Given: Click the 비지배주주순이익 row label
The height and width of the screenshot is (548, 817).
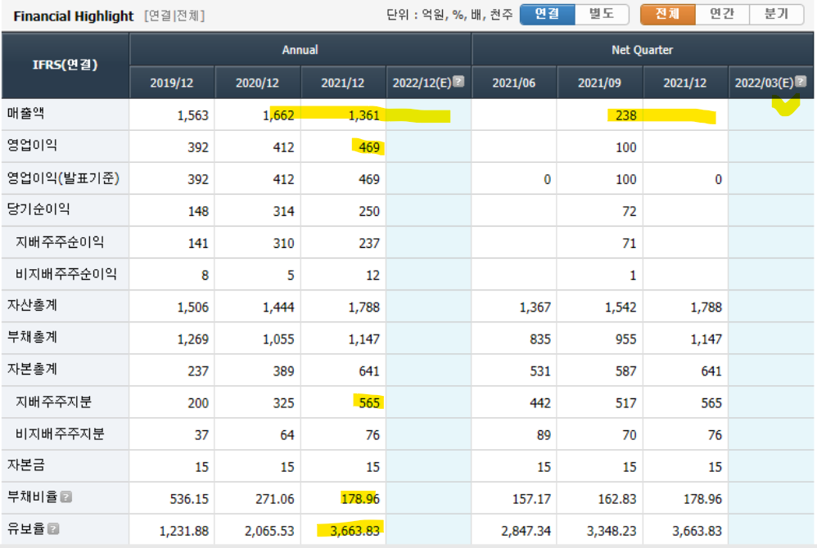Looking at the screenshot, I should click(x=66, y=274).
